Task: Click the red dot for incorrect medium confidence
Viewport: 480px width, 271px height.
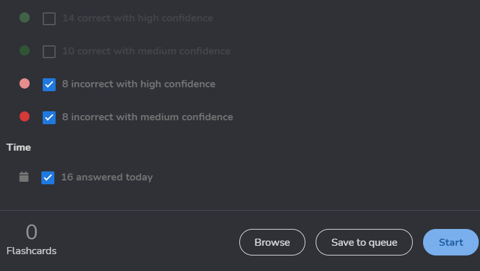Action: point(25,116)
